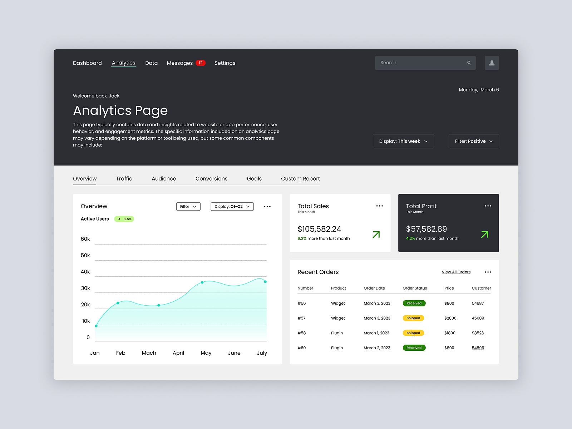
Task: Switch to the Traffic tab
Action: pyautogui.click(x=124, y=178)
